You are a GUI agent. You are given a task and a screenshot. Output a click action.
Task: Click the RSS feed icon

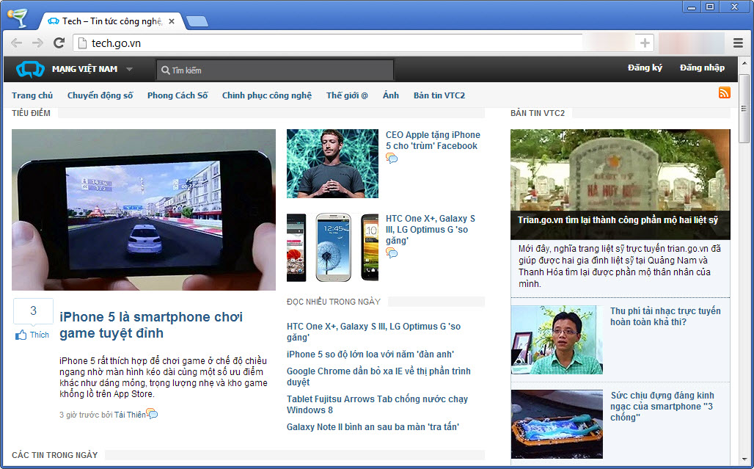(724, 92)
